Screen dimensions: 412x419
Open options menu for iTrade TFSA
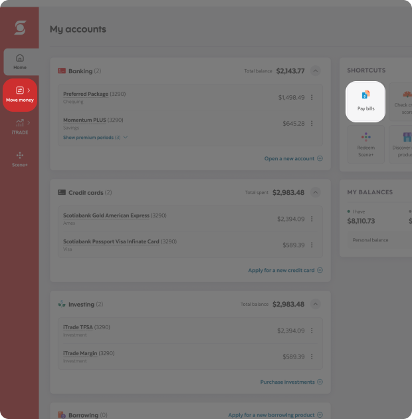tap(312, 331)
